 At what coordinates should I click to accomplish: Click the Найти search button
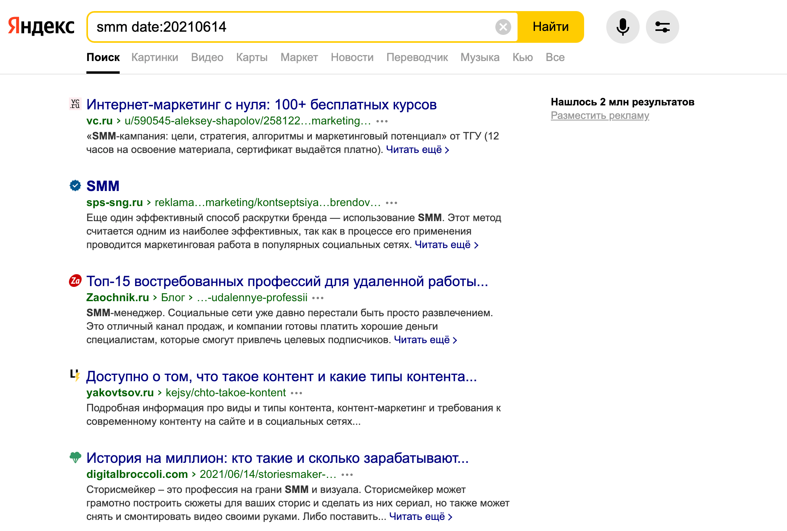pyautogui.click(x=550, y=27)
